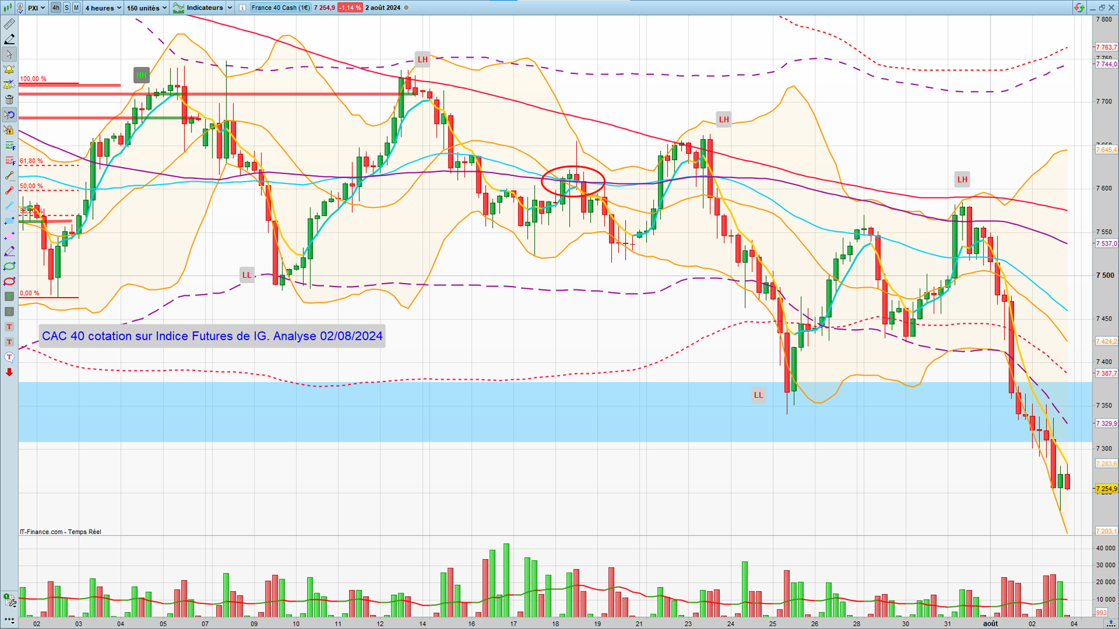The image size is (1119, 629).
Task: Select the red ellipse outline tool
Action: tap(9, 281)
